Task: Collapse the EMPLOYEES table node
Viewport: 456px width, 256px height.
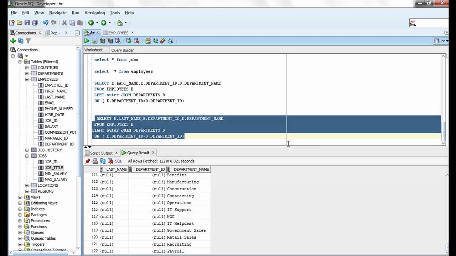Action: coord(27,79)
